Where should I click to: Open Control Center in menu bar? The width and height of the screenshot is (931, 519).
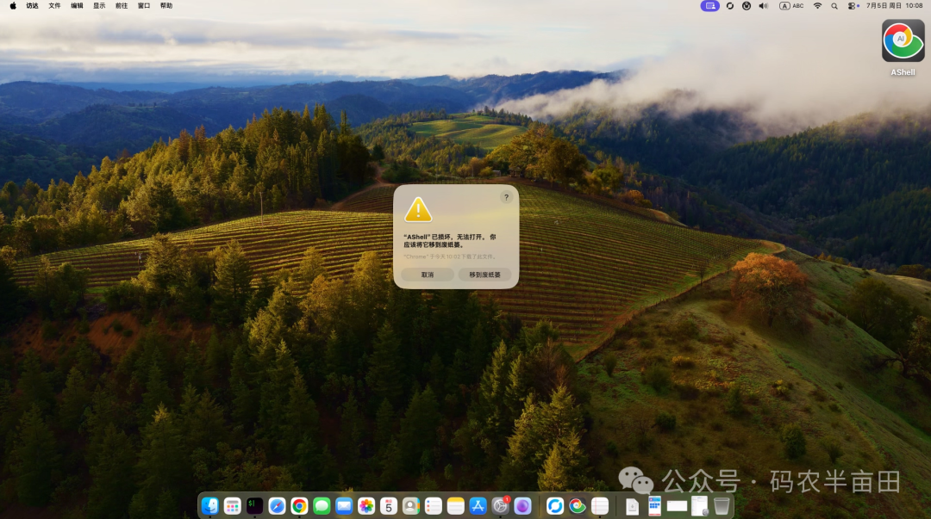coord(853,6)
